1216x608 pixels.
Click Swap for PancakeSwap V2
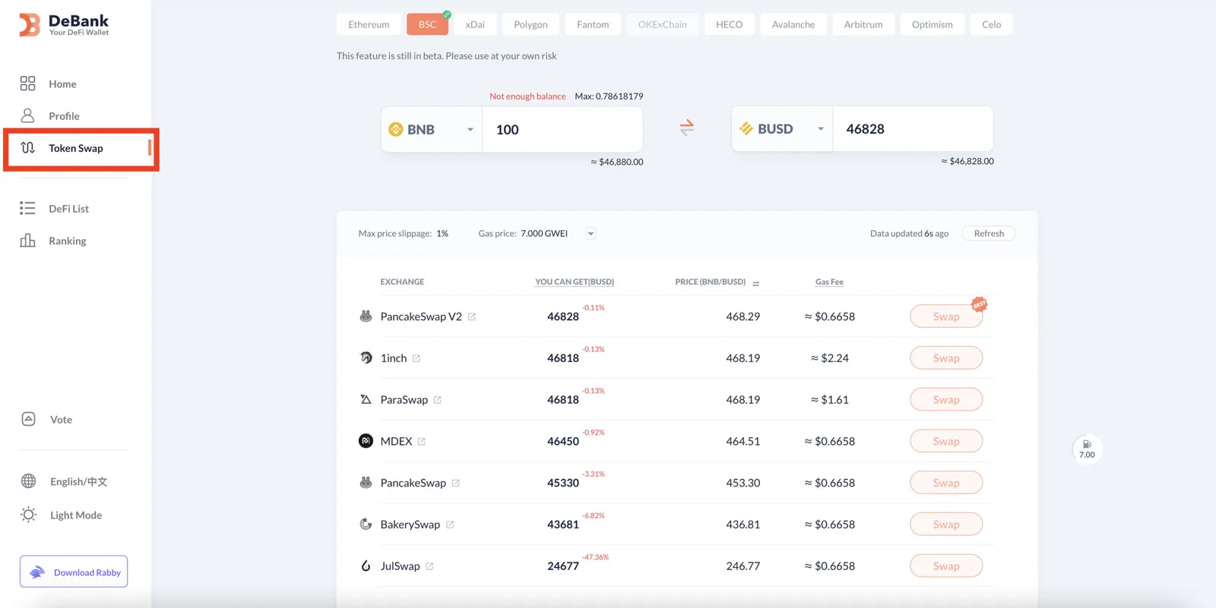coord(946,317)
